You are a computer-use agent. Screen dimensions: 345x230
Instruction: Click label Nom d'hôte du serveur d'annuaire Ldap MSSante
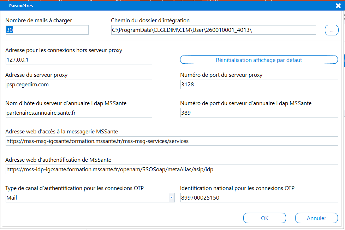pos(66,103)
